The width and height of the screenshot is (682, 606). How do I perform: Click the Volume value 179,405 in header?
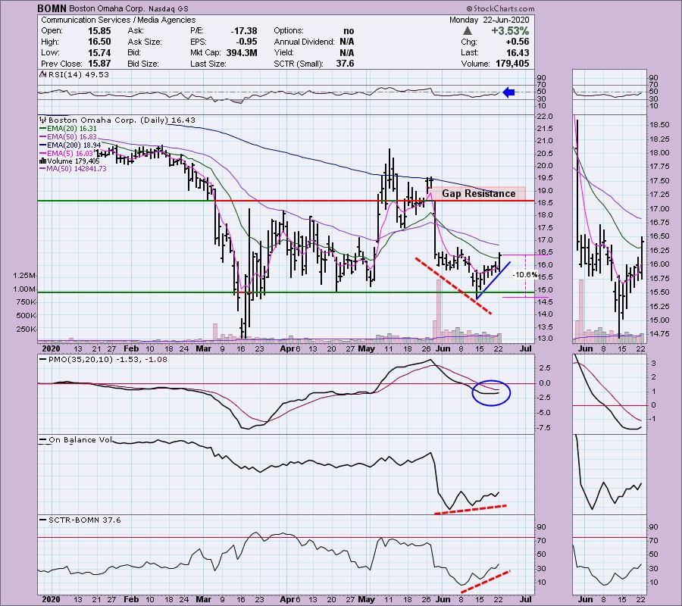(512, 64)
